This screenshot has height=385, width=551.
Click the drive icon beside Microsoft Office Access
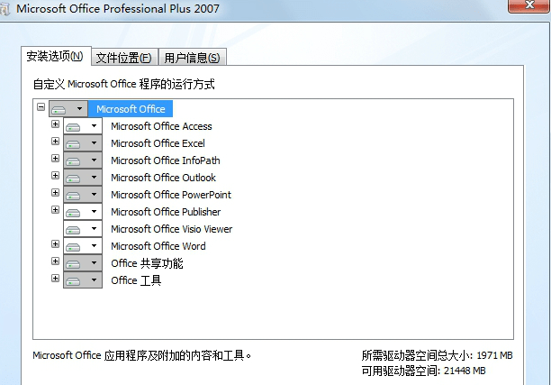[75, 126]
